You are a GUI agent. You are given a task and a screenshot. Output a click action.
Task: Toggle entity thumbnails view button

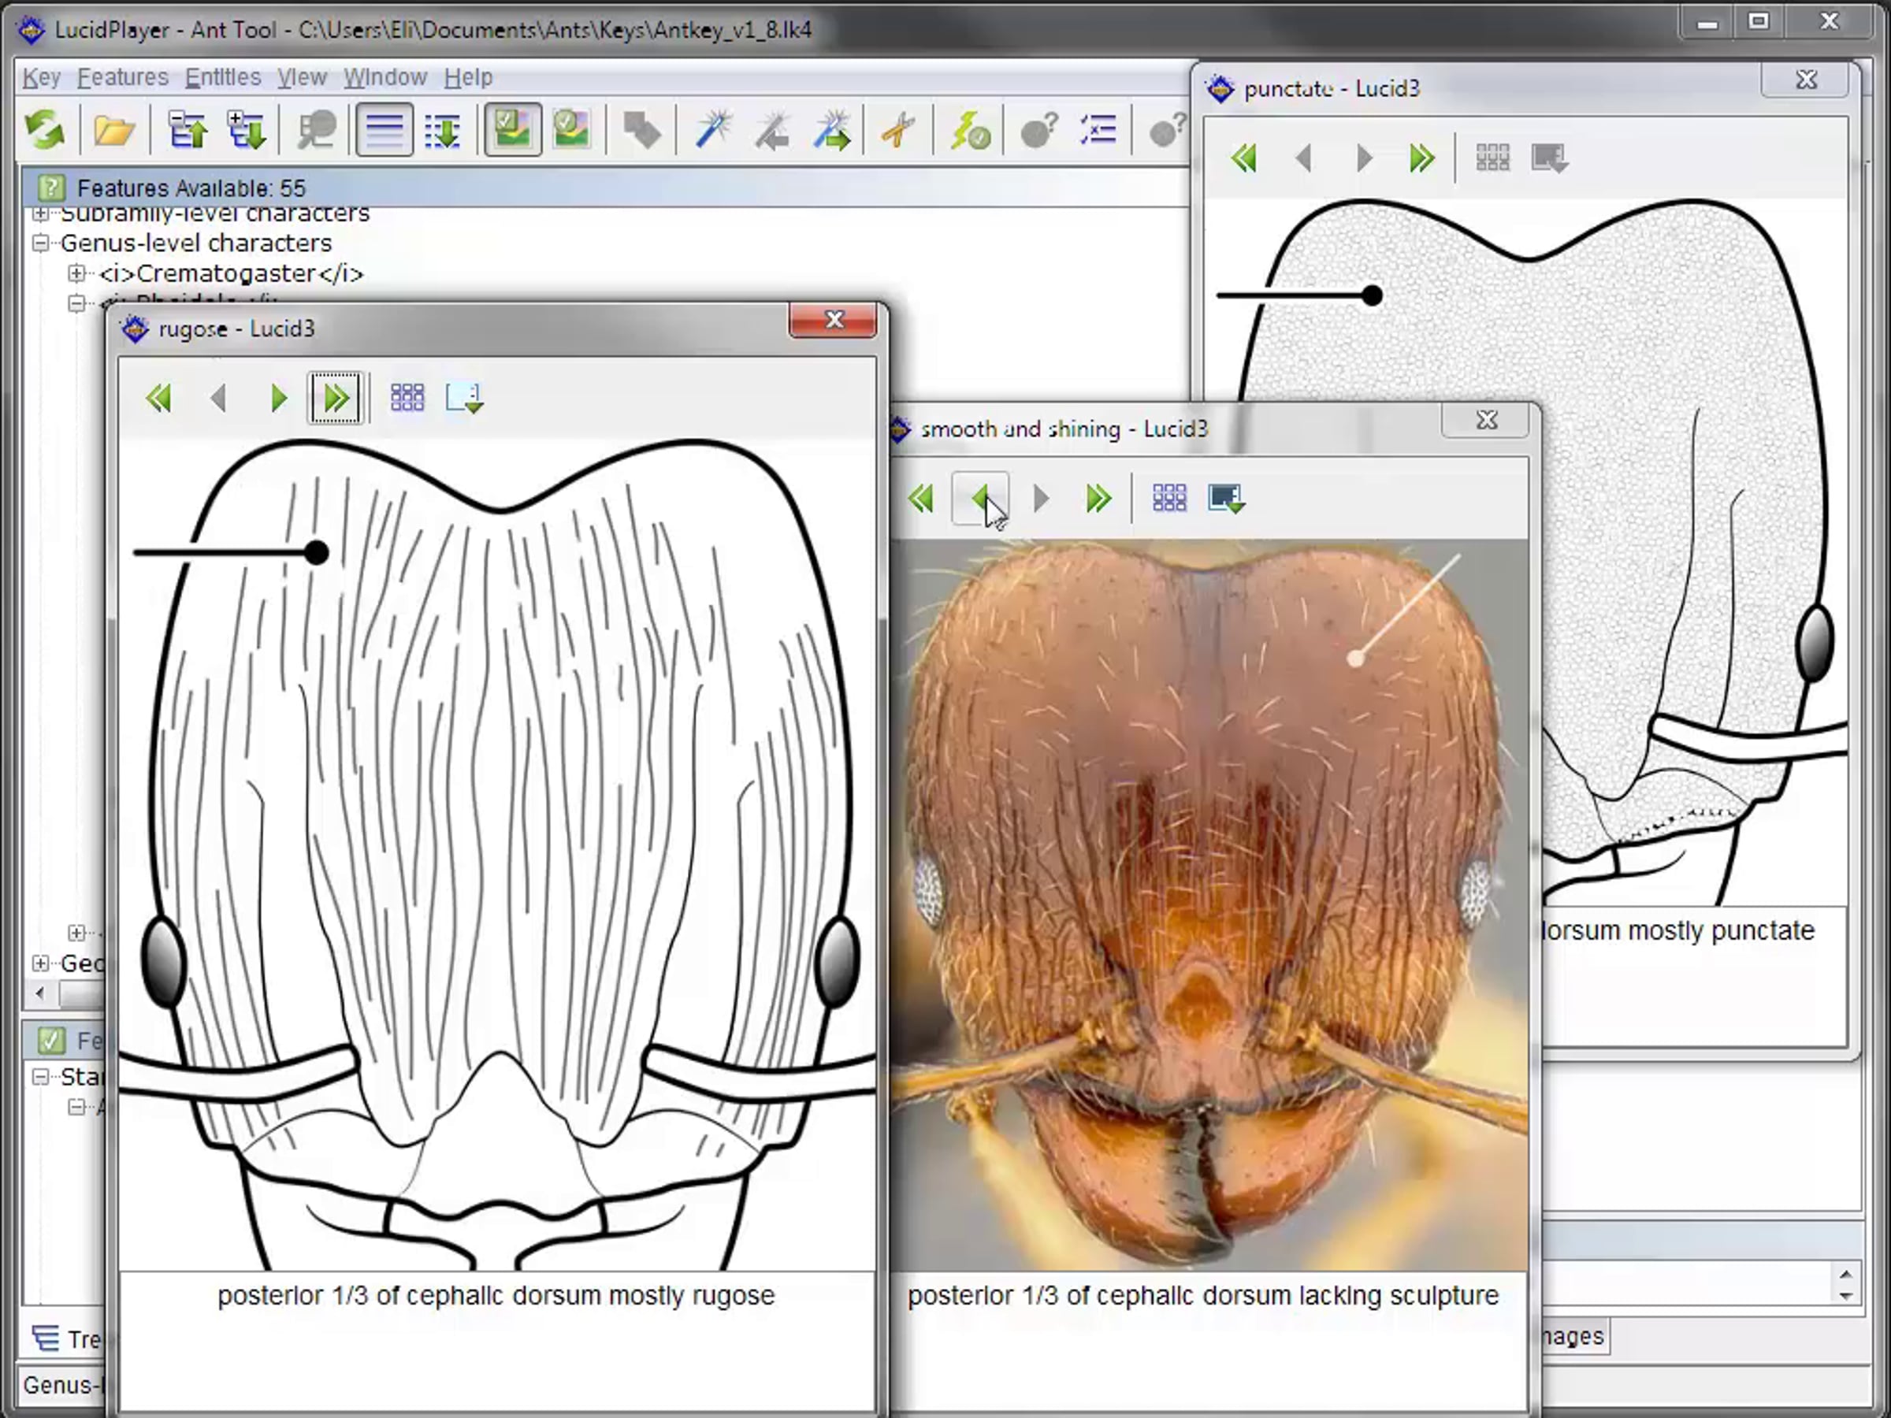[571, 131]
